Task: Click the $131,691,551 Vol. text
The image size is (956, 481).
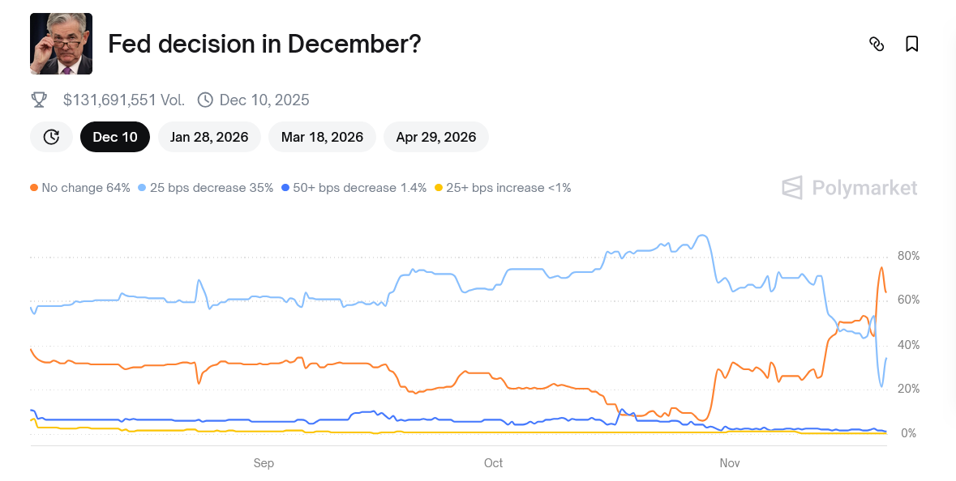Action: [x=124, y=100]
